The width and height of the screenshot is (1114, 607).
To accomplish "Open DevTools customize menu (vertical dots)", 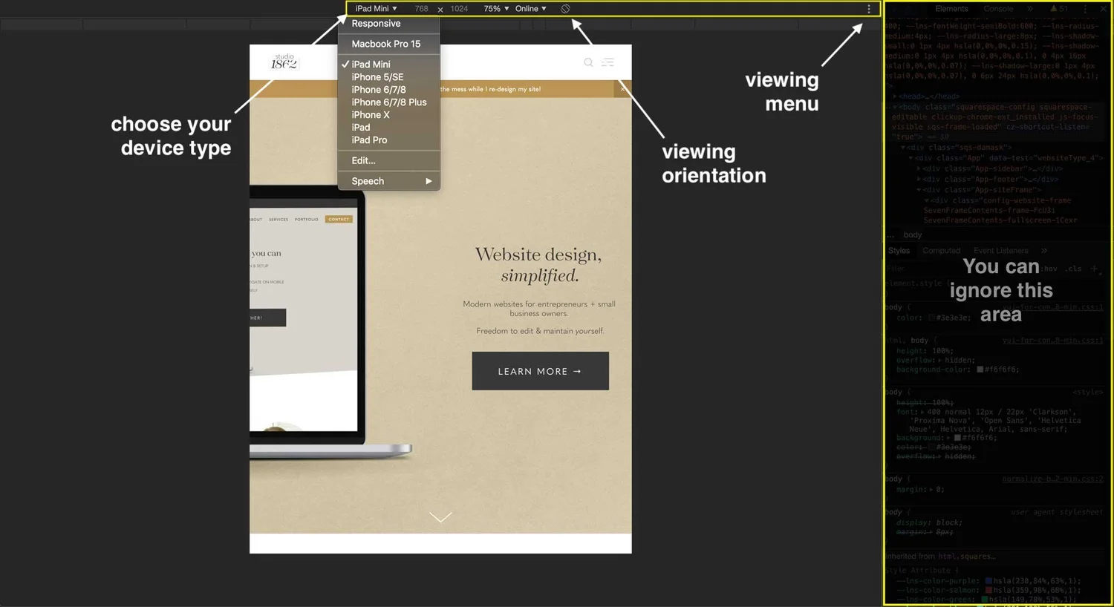I will tap(1085, 8).
